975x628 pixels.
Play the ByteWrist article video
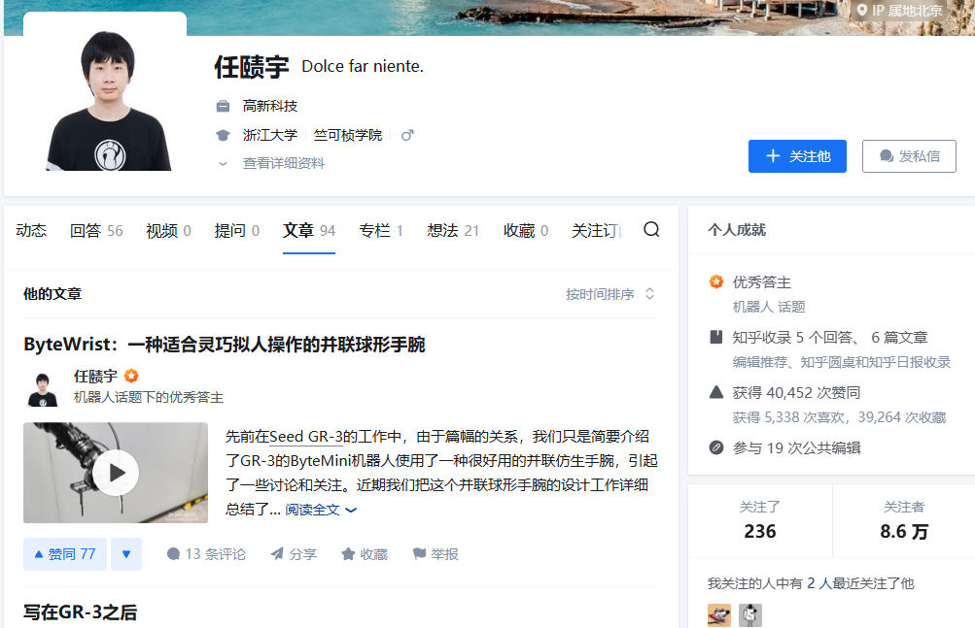pos(115,473)
